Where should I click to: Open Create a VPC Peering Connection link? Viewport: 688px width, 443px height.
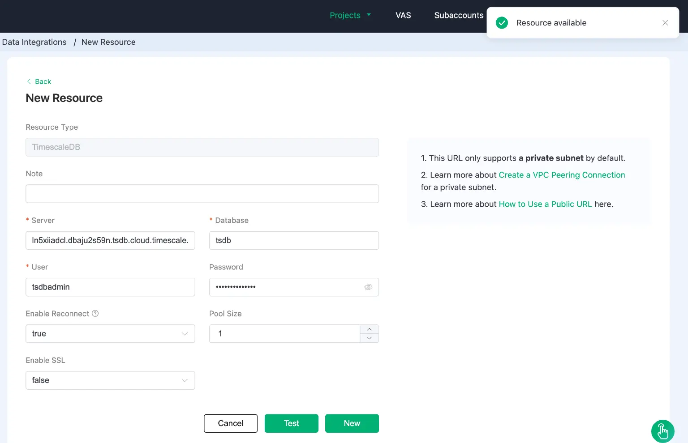(561, 175)
